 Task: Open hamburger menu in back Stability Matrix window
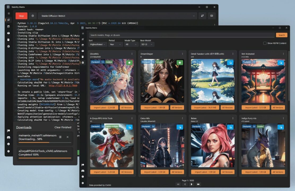tap(9, 14)
